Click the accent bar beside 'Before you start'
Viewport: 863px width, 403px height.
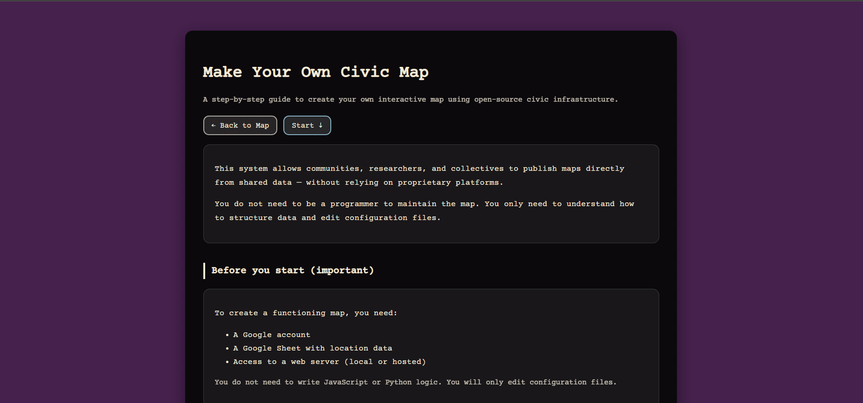pyautogui.click(x=204, y=271)
